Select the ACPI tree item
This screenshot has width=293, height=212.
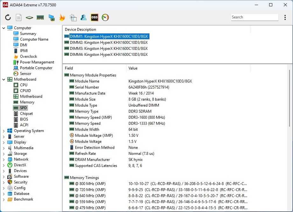pyautogui.click(x=24, y=125)
